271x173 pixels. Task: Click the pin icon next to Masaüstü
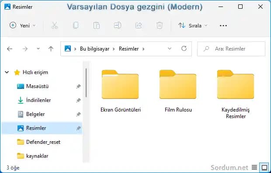[79, 86]
